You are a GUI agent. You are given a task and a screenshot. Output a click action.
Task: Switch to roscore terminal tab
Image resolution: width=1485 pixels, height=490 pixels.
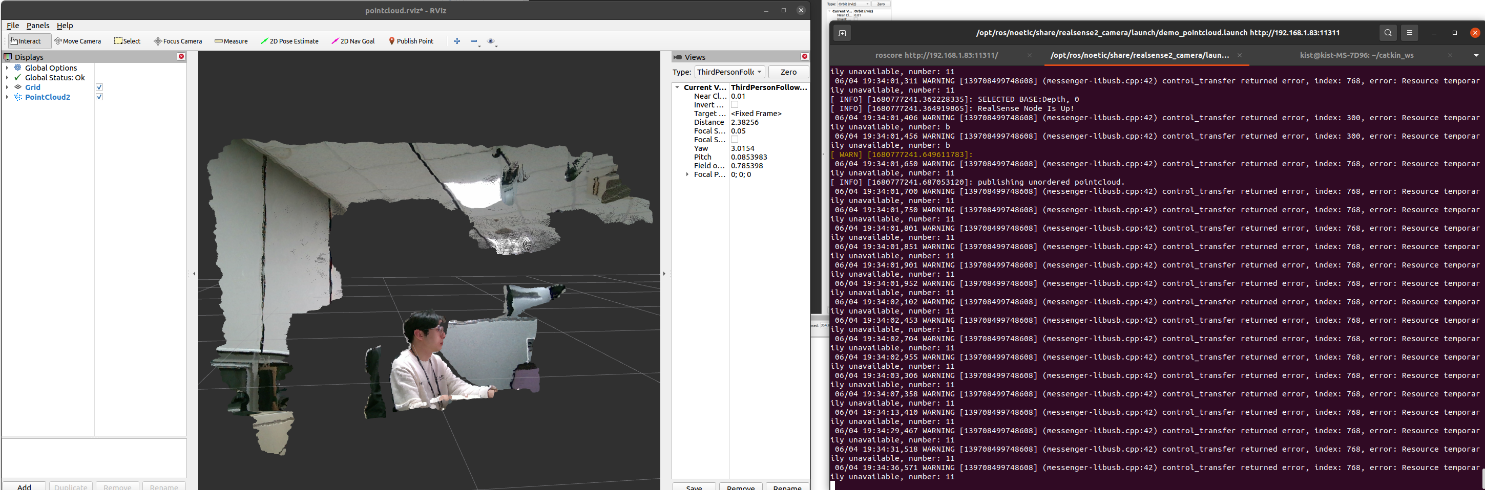point(936,55)
